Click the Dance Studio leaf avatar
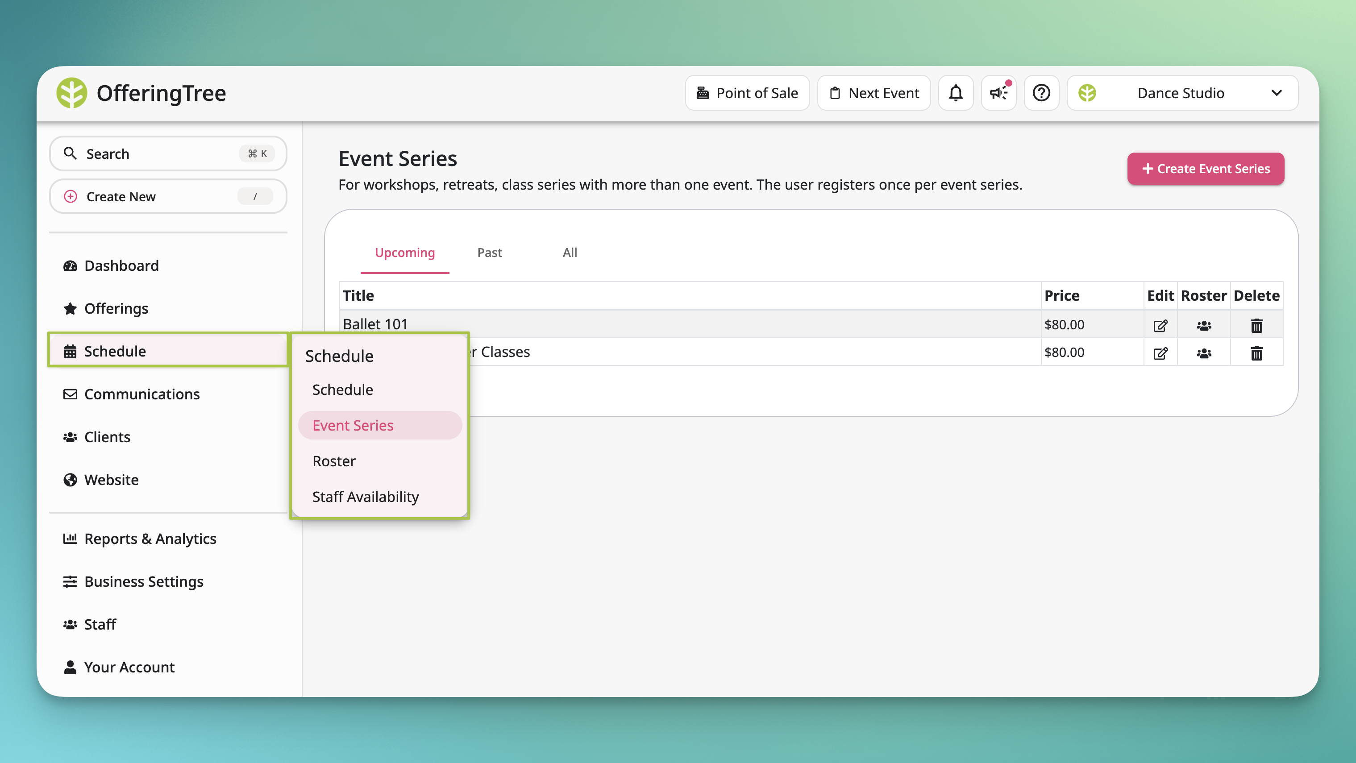Screen dimensions: 1356x763 tap(1087, 93)
